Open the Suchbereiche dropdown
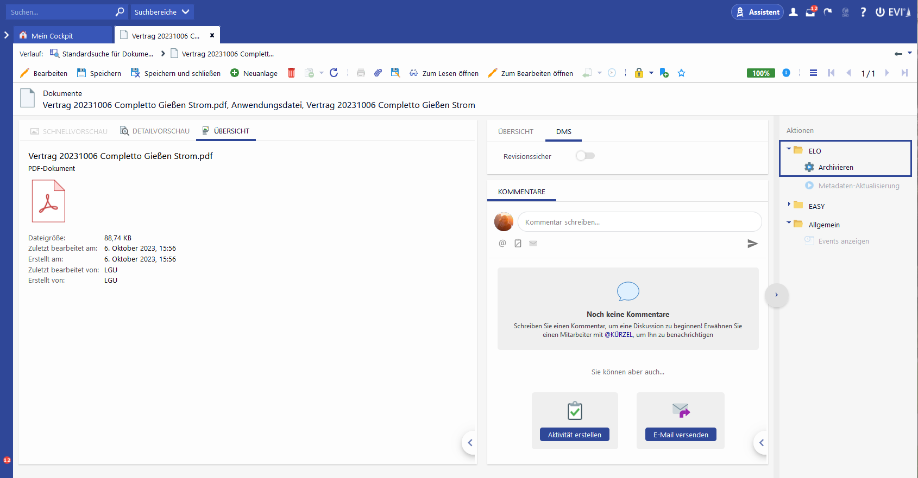The image size is (918, 478). [x=162, y=12]
